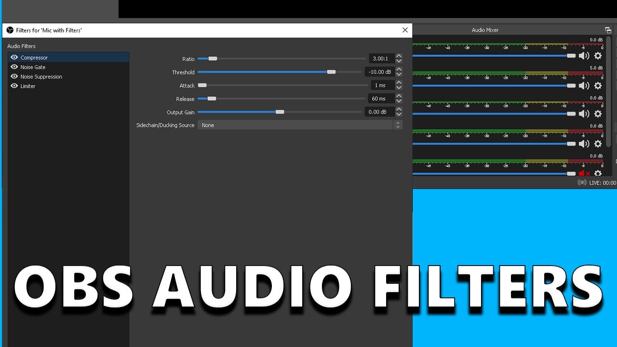Unmute the red muted speaker in Audio Mixer
Viewport: 617px width, 347px height.
tap(584, 173)
